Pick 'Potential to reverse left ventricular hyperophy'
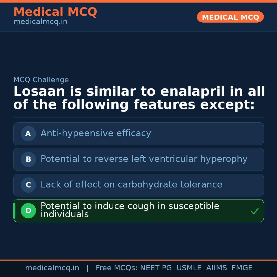 pos(144,159)
